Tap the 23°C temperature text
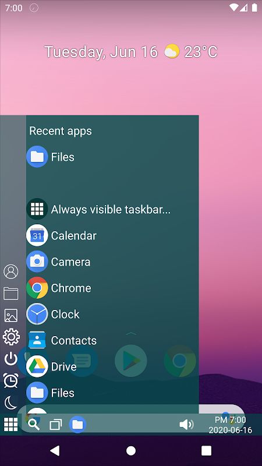This screenshot has width=262, height=466. click(201, 52)
